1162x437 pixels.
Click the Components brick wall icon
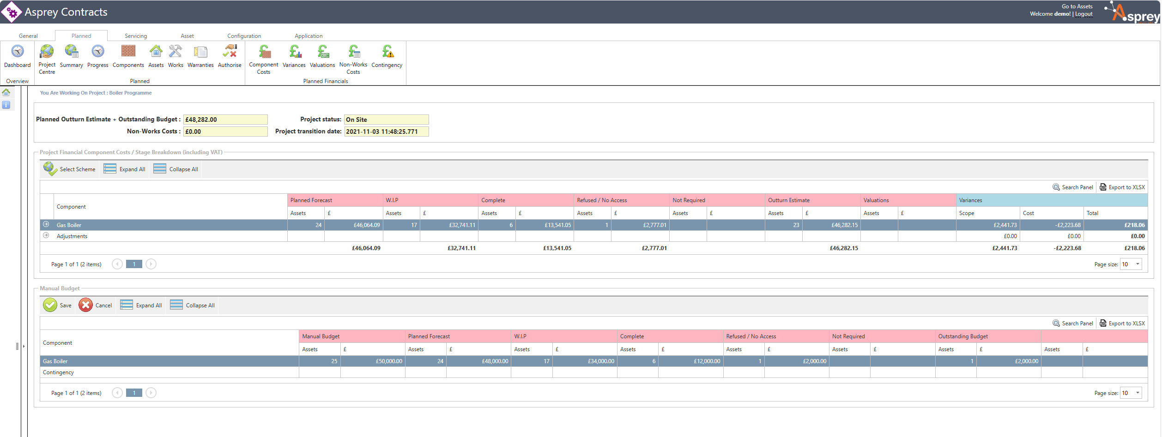(x=128, y=52)
